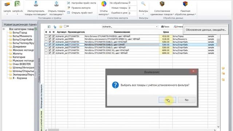Open Настройки прайс-листа via its icon
Viewport: 233px width, 131px height.
pyautogui.click(x=68, y=3)
